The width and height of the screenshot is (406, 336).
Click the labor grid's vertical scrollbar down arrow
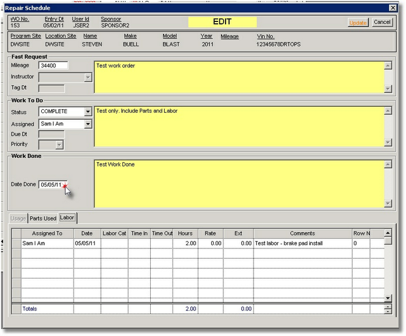pos(388,298)
